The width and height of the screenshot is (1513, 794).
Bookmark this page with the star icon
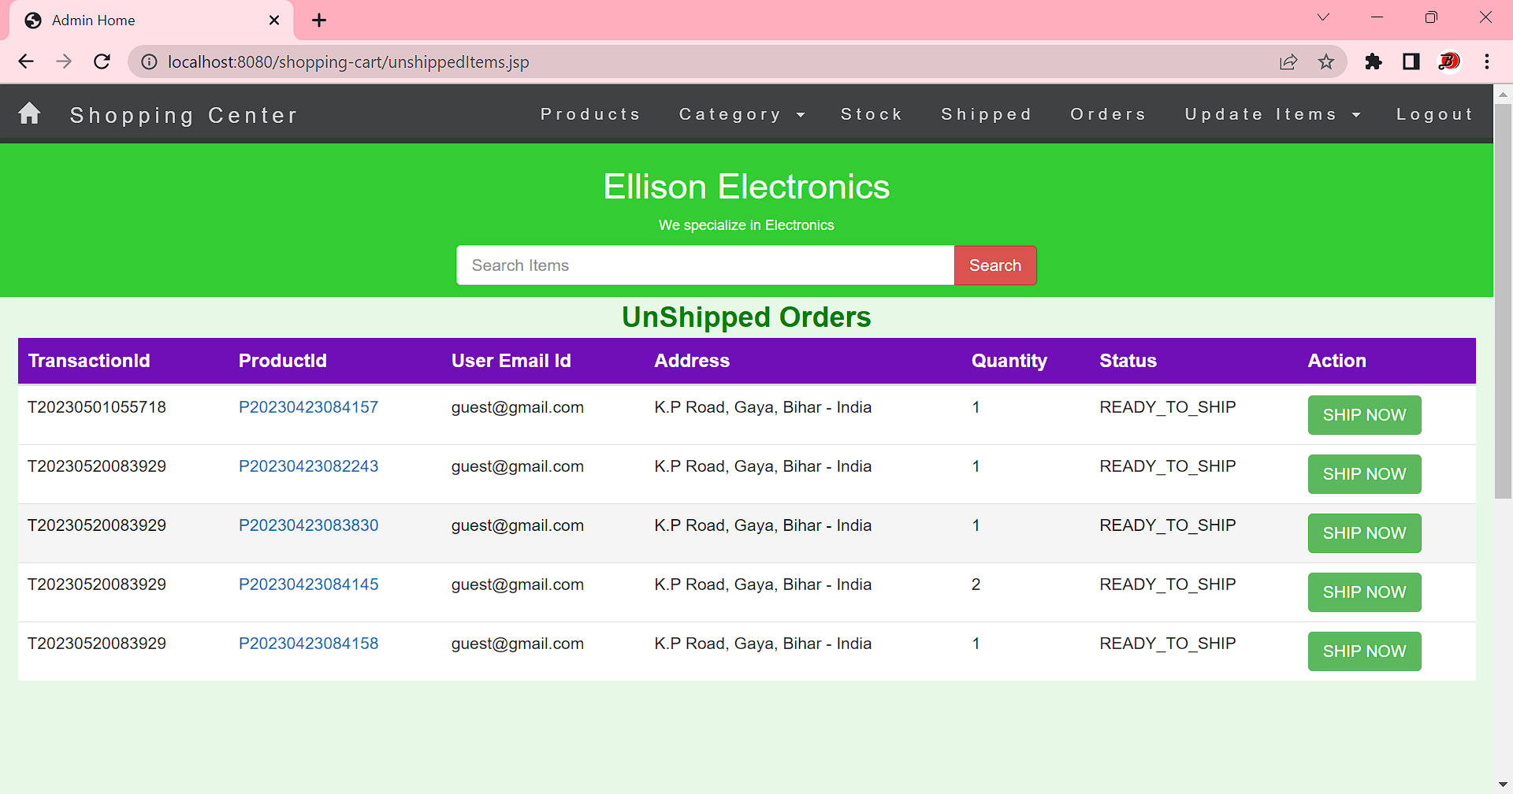tap(1326, 61)
